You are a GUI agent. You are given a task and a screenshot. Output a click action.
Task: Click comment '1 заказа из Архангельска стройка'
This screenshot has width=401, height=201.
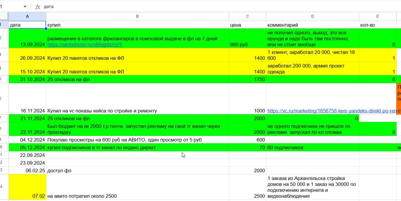click(x=312, y=187)
